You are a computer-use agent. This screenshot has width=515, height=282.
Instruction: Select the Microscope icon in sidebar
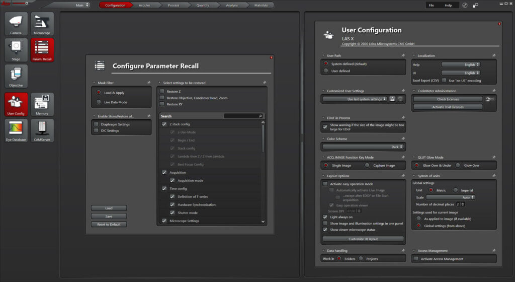coord(42,24)
